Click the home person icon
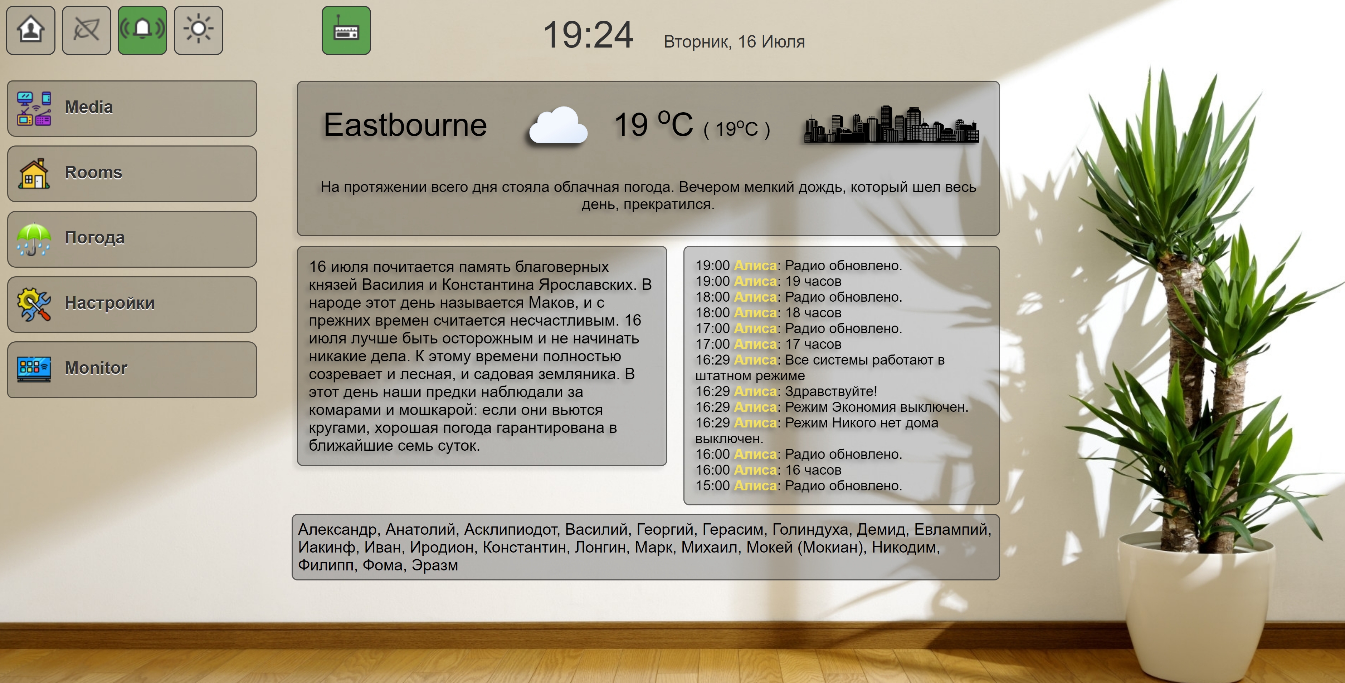Screen dimensions: 1345x683 pyautogui.click(x=30, y=30)
